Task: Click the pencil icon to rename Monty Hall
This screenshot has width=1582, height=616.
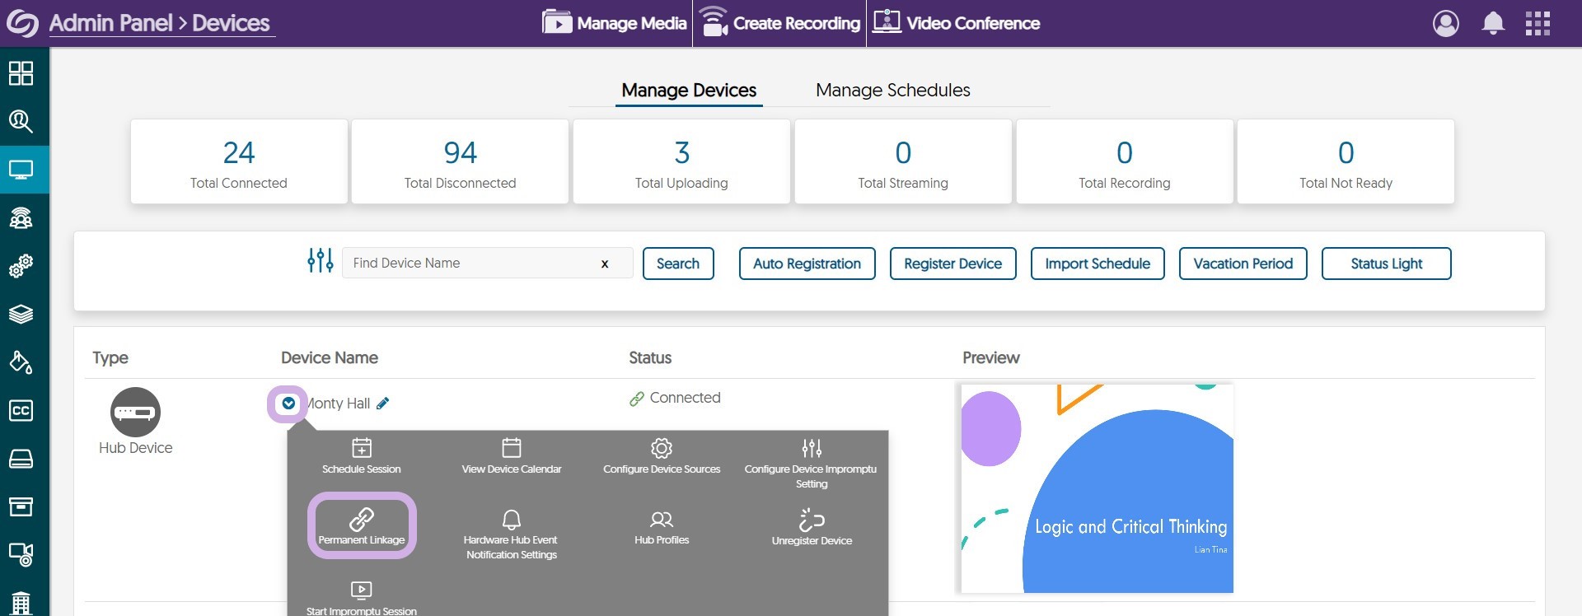Action: click(383, 404)
